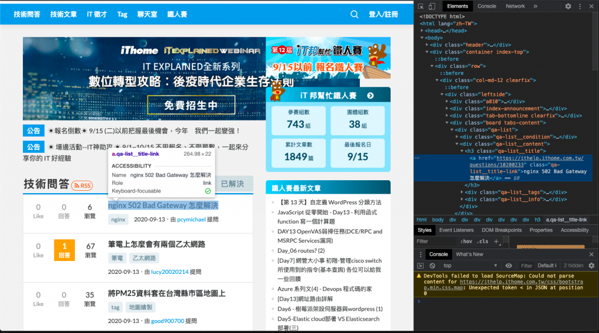
Task: Expand the index-announcement div node
Action: coord(447,109)
